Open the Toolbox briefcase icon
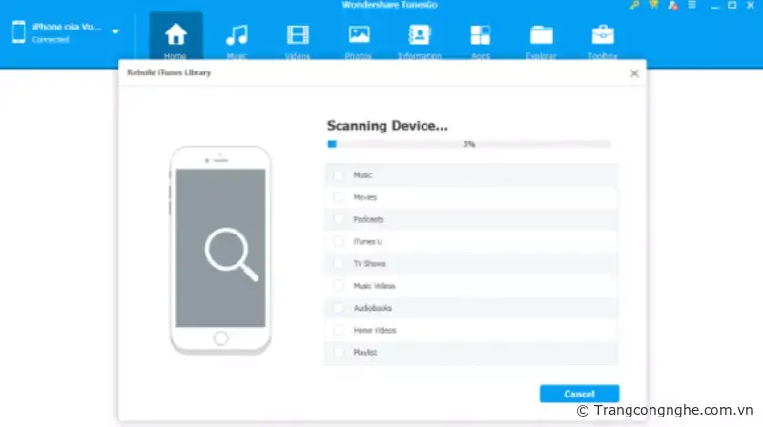The image size is (763, 427). pyautogui.click(x=603, y=36)
